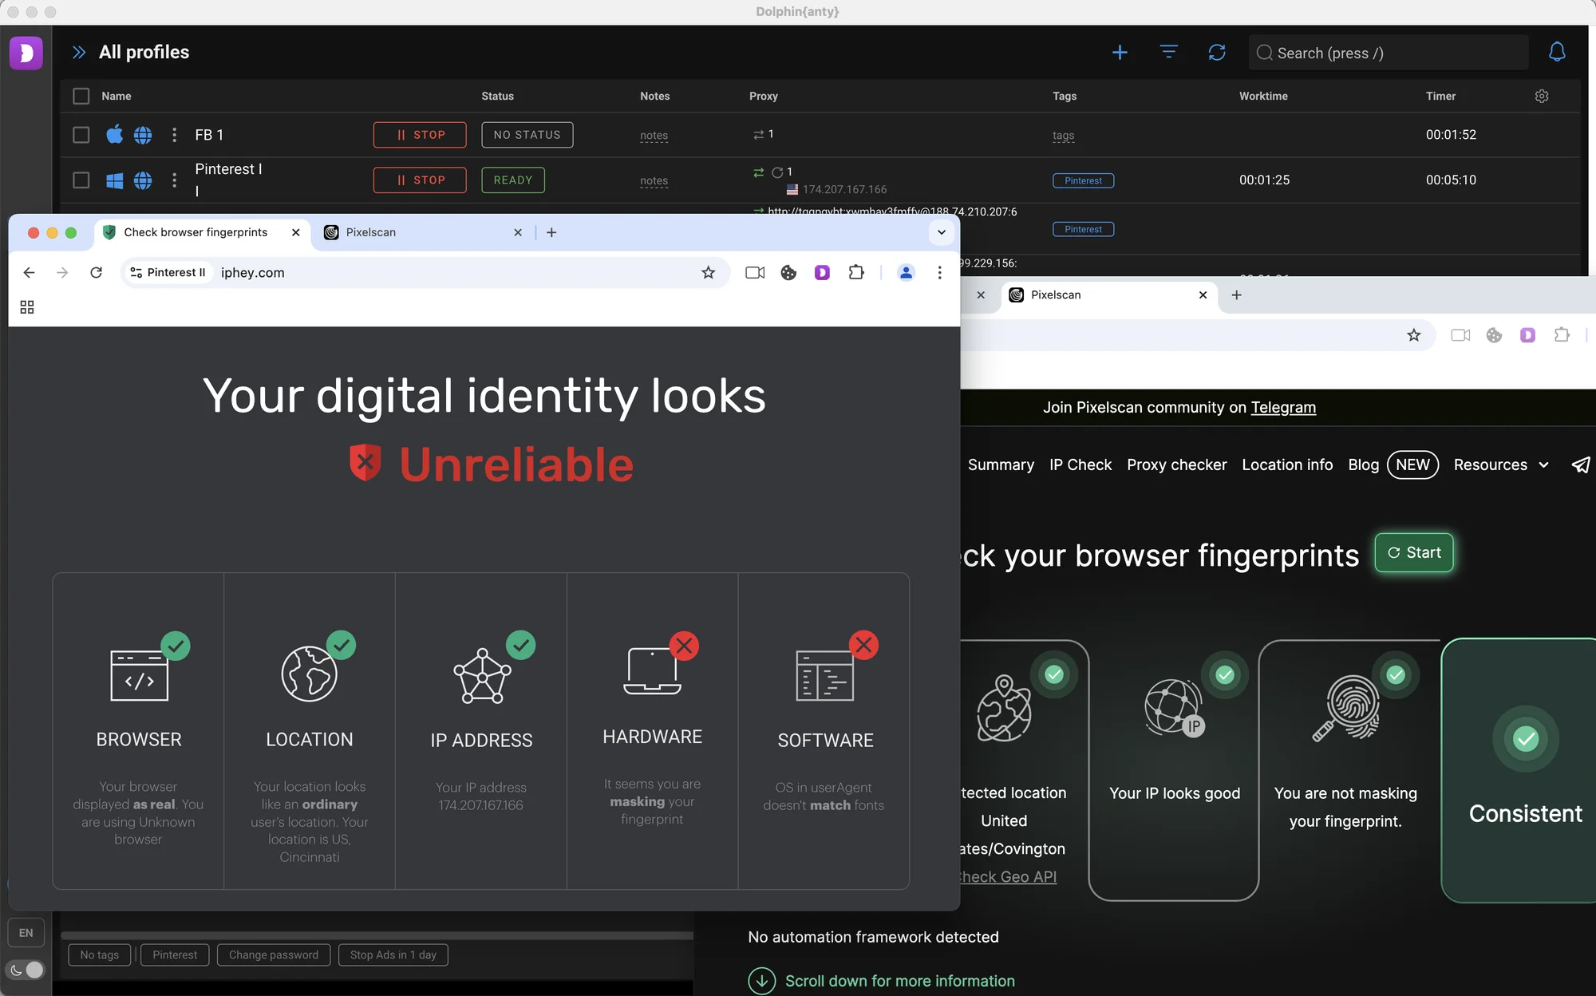The height and width of the screenshot is (996, 1596).
Task: Edit notes for Pinterest I row
Action: (654, 181)
